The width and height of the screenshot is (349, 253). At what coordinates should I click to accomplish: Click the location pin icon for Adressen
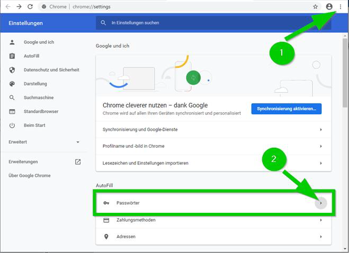pos(106,237)
